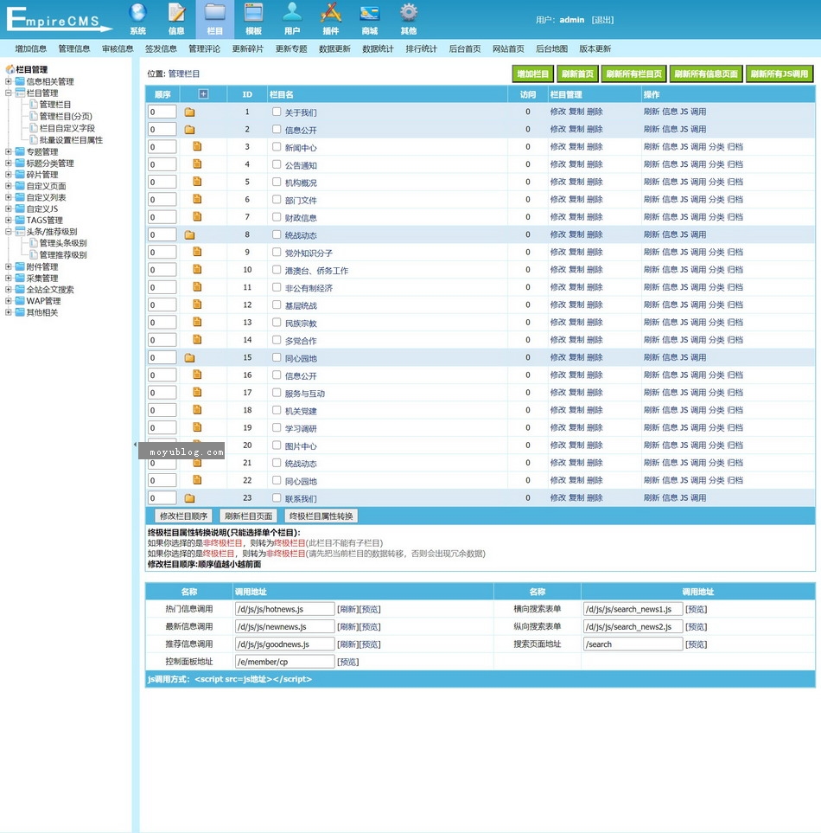Click 修改栏目顺序 button
The image size is (821, 833).
tap(183, 516)
